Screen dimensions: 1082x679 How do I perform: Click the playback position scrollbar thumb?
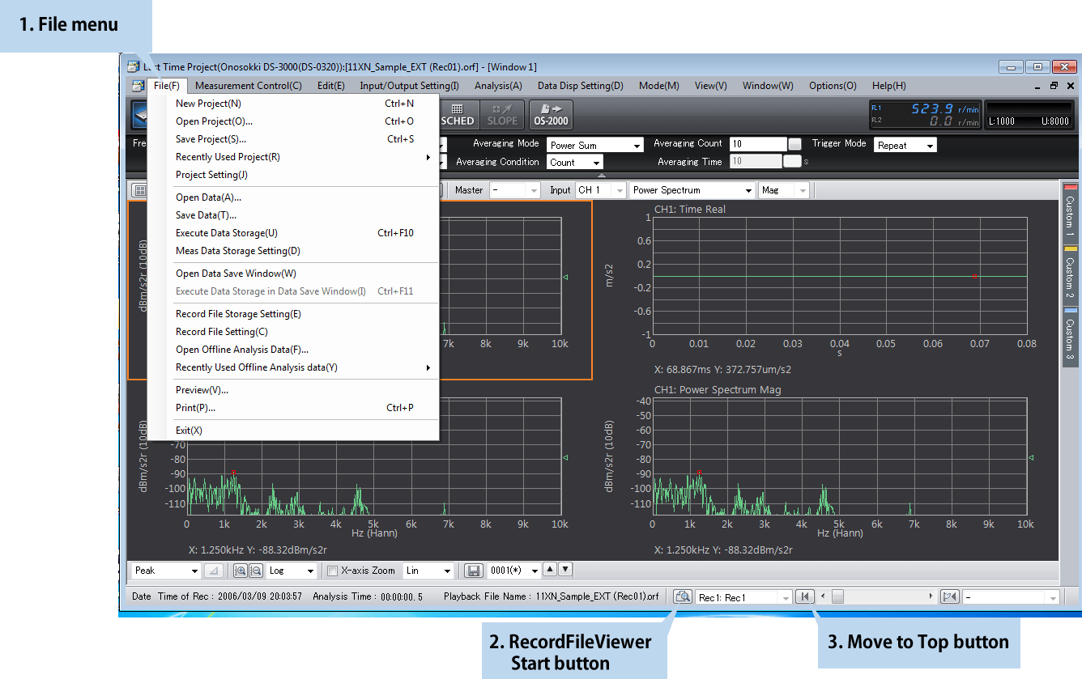[838, 596]
